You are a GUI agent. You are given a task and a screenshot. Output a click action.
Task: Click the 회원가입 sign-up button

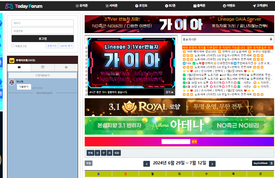click(x=52, y=46)
